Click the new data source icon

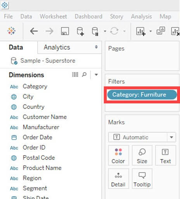[x=80, y=31]
